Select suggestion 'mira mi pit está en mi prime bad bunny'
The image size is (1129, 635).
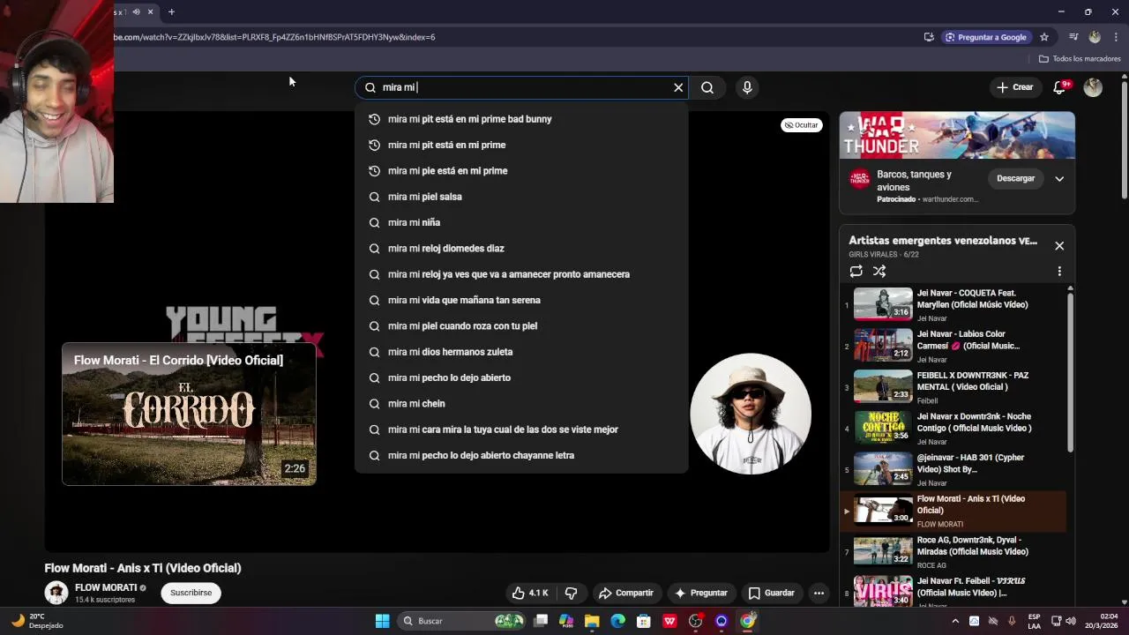(520, 119)
